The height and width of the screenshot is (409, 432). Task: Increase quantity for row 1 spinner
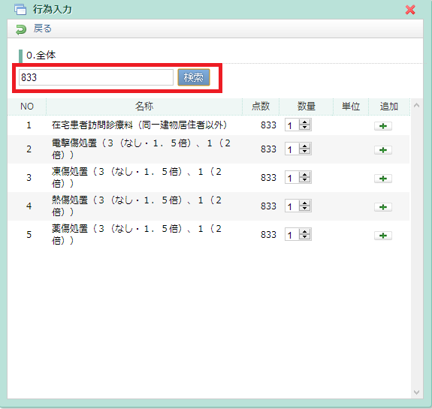tap(305, 122)
